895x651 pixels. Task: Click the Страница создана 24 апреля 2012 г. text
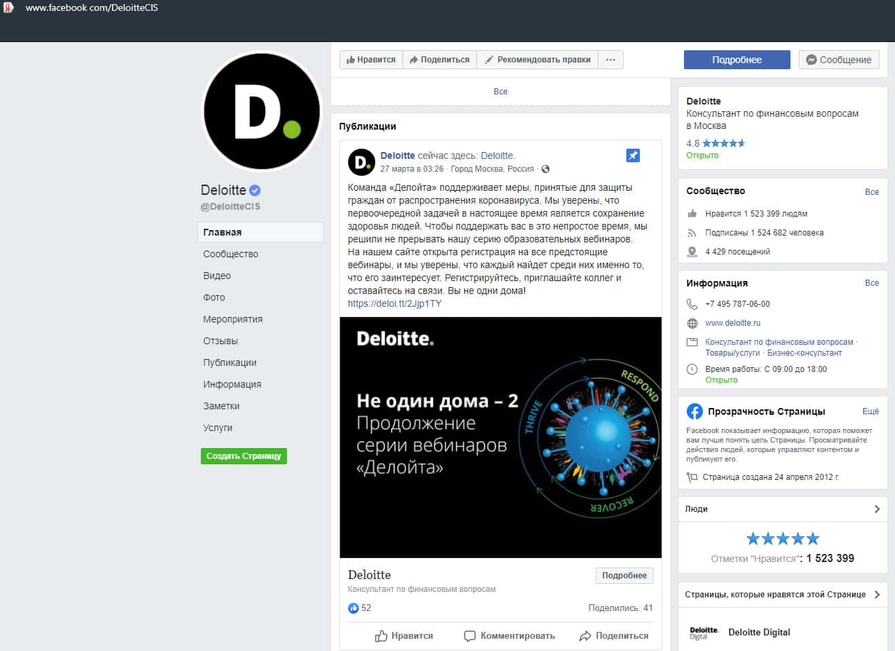point(771,477)
